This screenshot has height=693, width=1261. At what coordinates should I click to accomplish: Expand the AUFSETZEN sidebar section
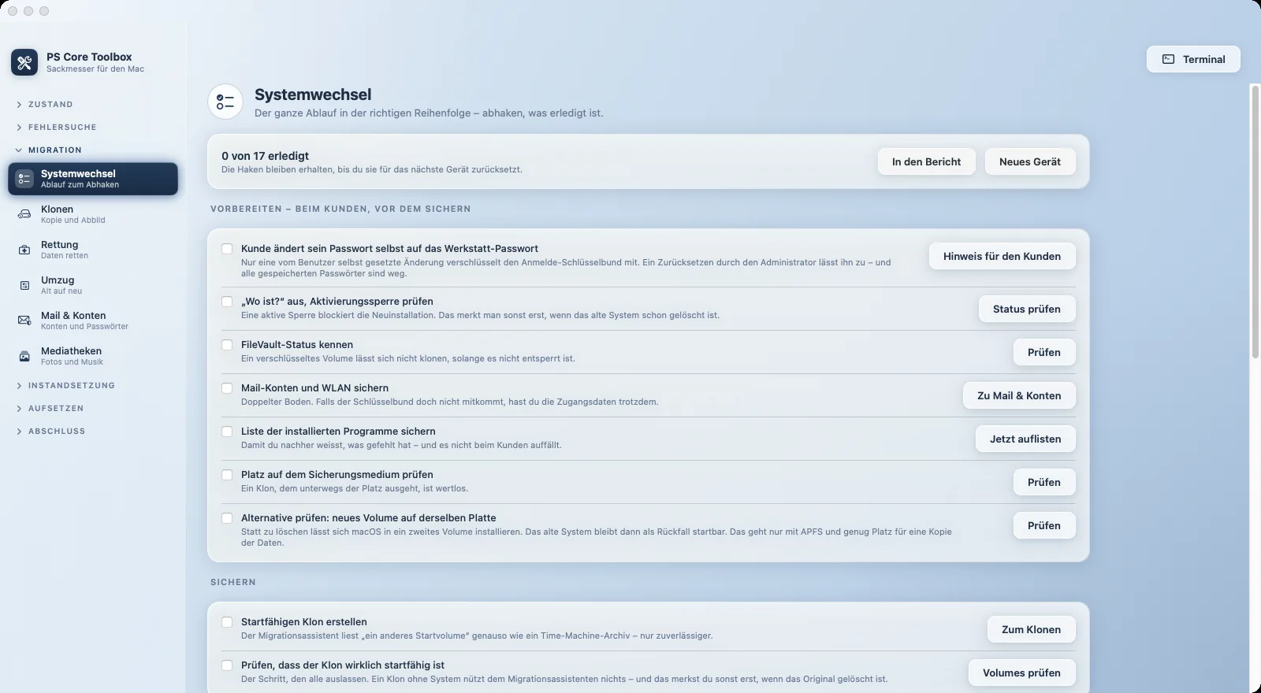tap(50, 408)
